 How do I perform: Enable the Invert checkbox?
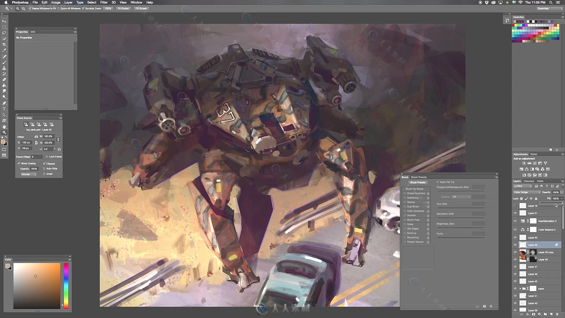(x=44, y=174)
